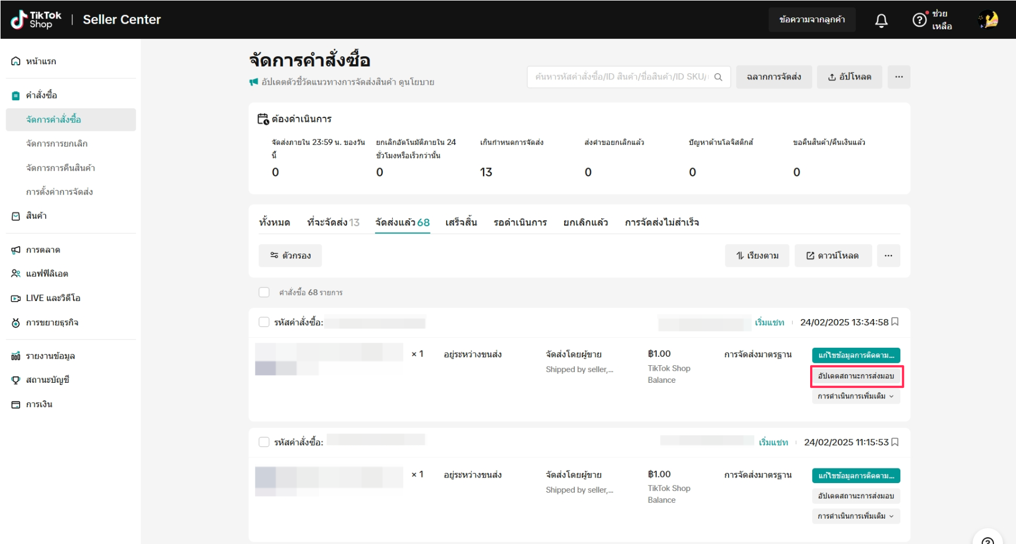This screenshot has width=1016, height=544.
Task: Switch to the ที่จะจัดส่ง tab
Action: [333, 223]
